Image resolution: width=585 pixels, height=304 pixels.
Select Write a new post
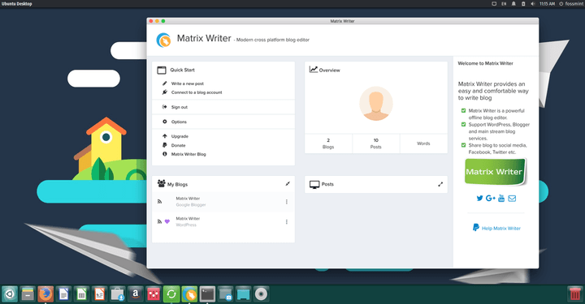[x=188, y=83]
